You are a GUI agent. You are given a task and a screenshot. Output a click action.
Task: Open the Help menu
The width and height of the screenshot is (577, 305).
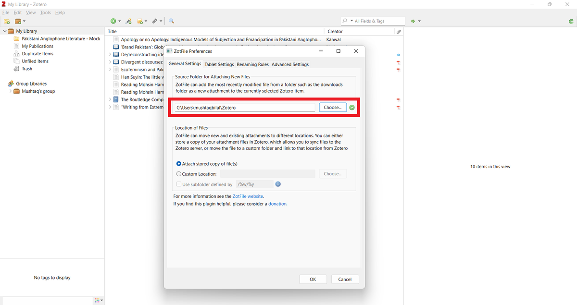[x=60, y=12]
